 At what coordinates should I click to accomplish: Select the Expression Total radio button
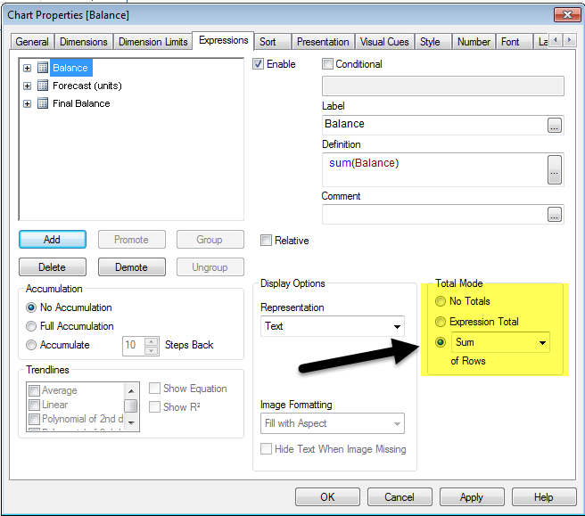(441, 322)
